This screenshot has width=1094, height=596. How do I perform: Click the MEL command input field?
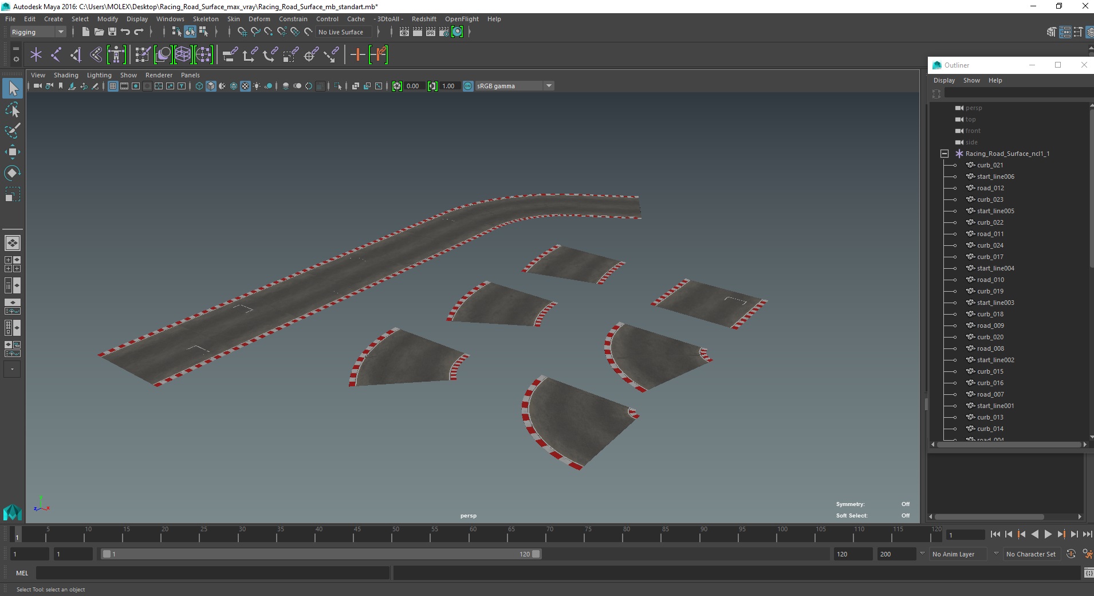(213, 573)
